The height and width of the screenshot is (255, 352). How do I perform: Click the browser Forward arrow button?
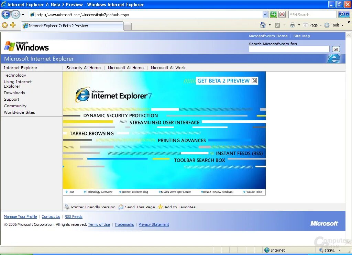click(x=15, y=15)
